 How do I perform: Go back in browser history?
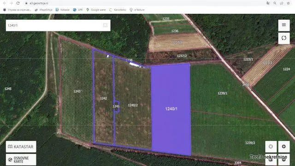point(5,3)
